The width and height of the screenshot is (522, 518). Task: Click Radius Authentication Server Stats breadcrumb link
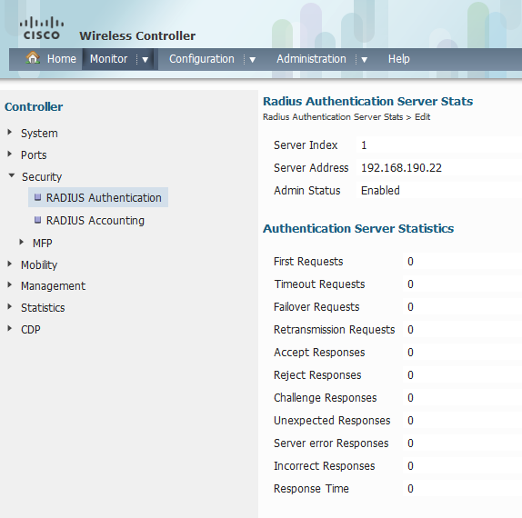coord(333,117)
